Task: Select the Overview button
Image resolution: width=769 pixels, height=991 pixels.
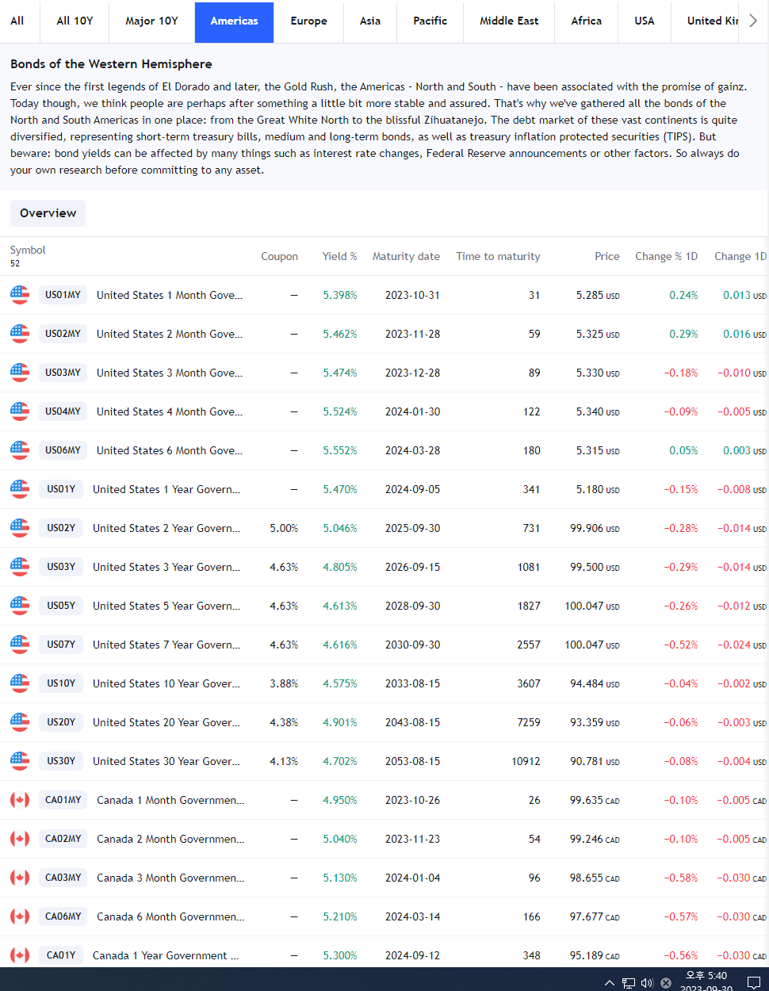Action: tap(48, 213)
